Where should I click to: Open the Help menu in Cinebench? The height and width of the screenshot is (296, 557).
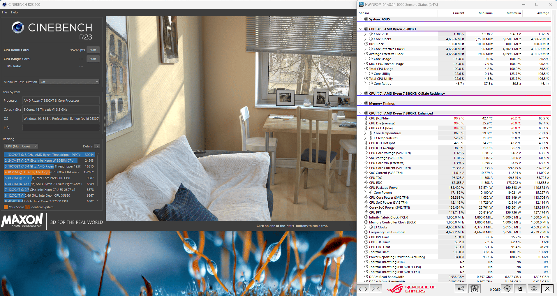click(x=14, y=12)
